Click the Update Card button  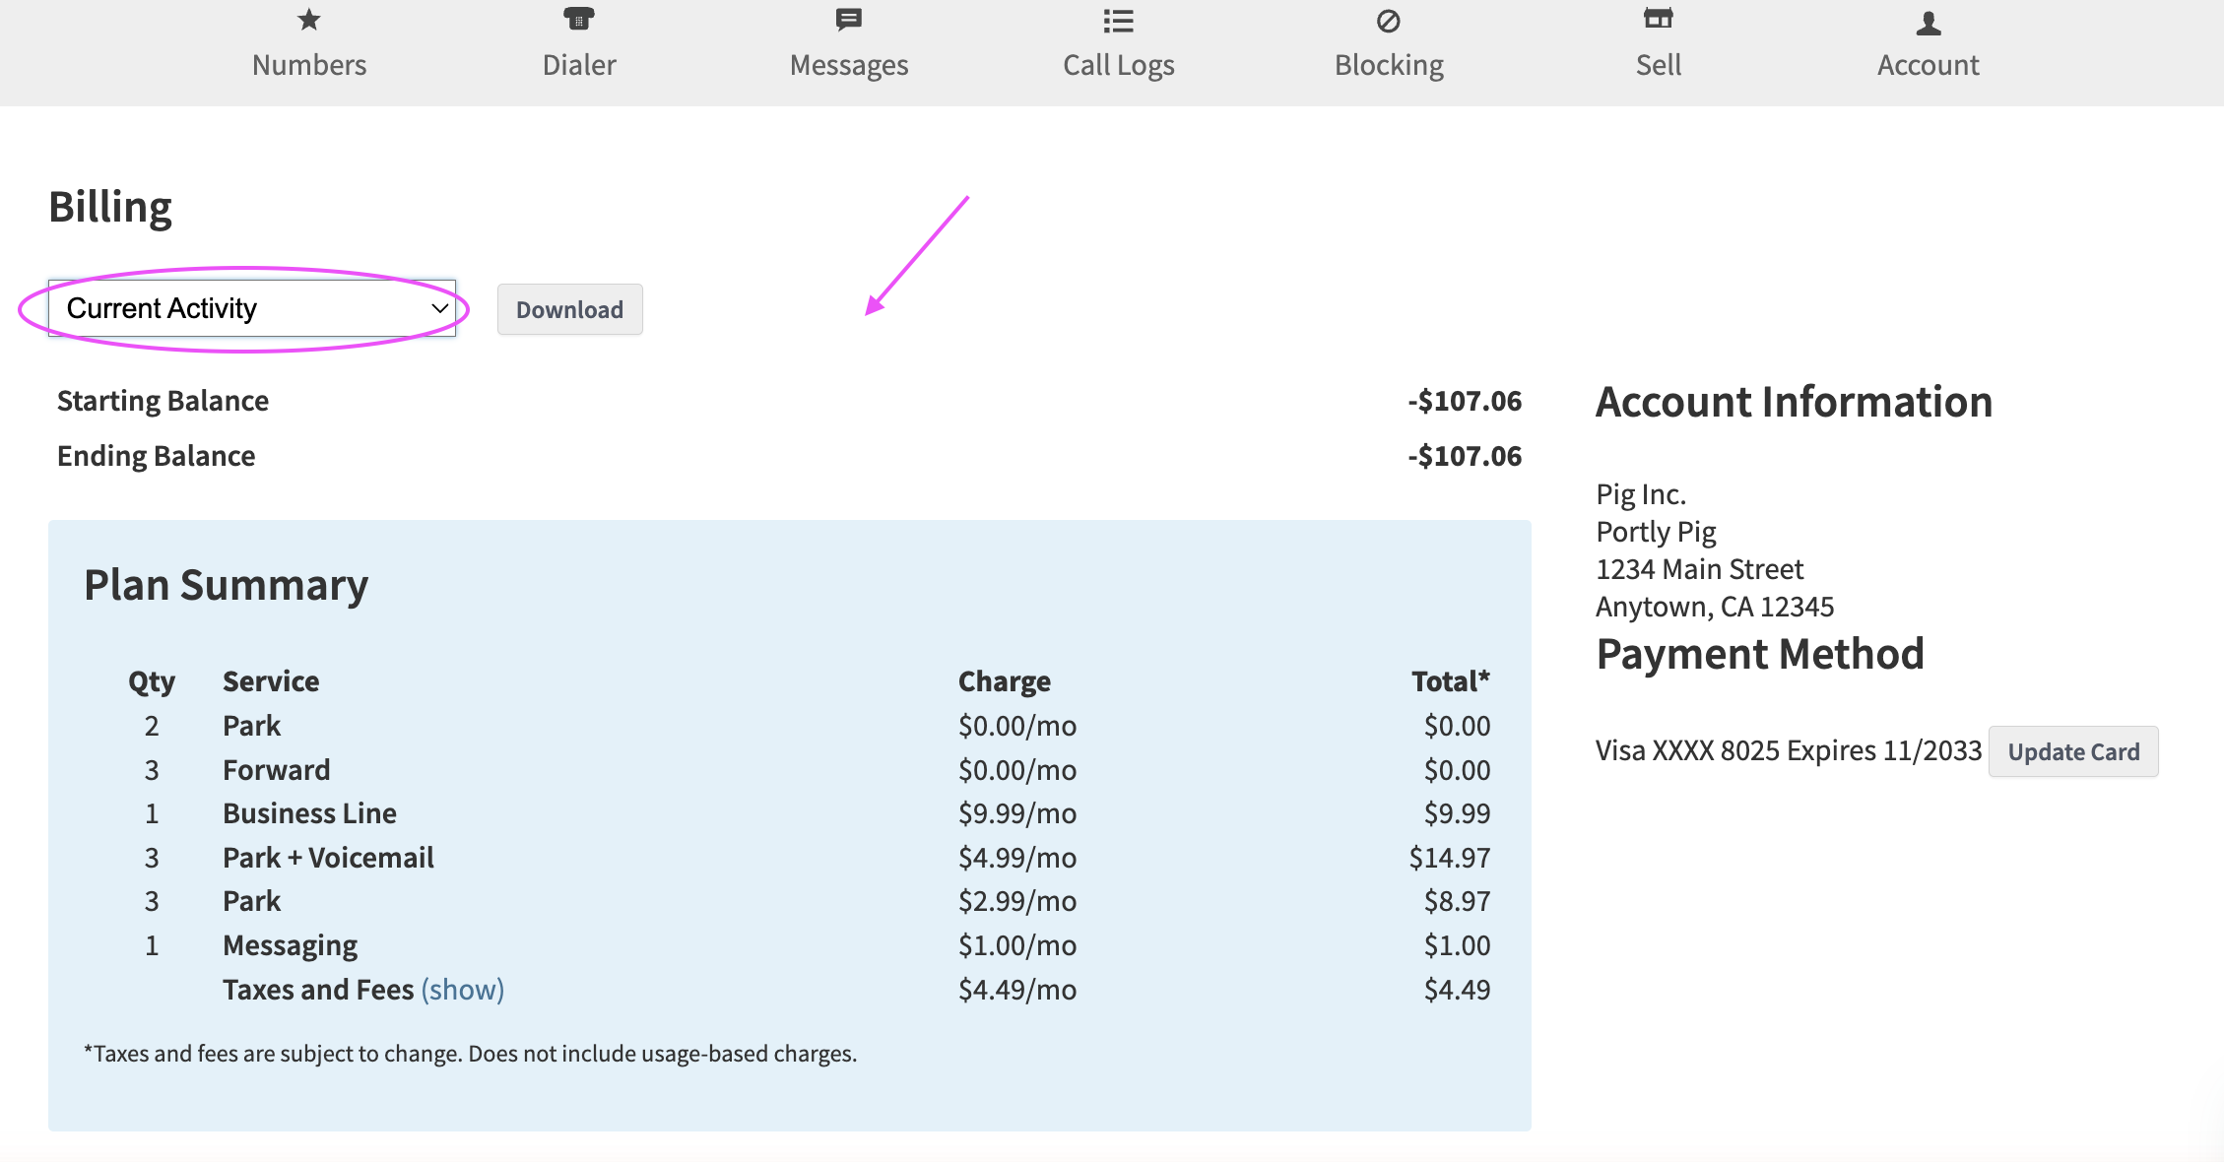[2073, 751]
